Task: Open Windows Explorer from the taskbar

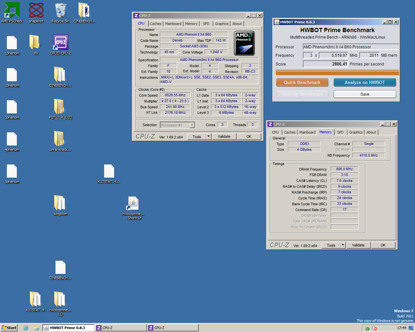Action: pyautogui.click(x=37, y=328)
